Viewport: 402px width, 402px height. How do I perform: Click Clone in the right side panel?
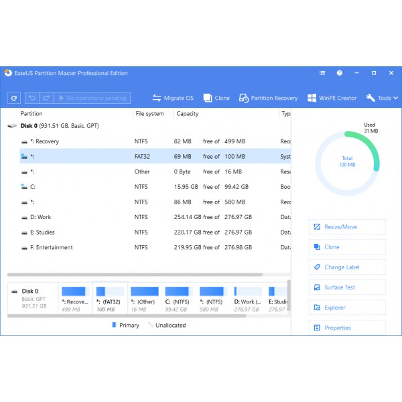click(x=347, y=247)
